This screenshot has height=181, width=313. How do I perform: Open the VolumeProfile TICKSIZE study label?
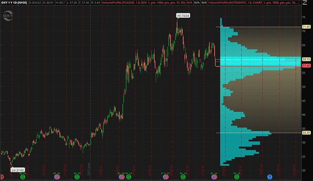click(143, 3)
